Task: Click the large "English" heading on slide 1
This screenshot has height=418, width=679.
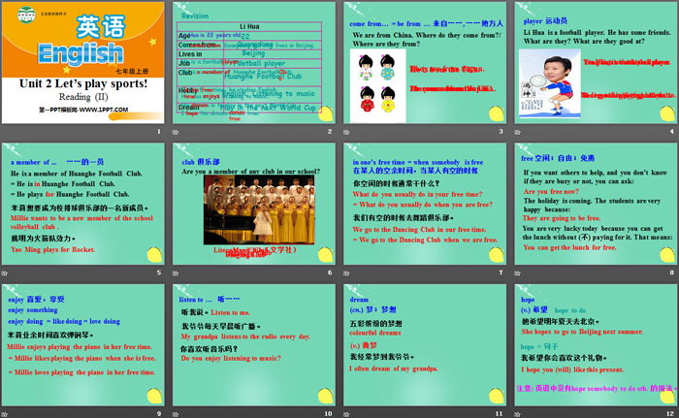Action: 77,54
